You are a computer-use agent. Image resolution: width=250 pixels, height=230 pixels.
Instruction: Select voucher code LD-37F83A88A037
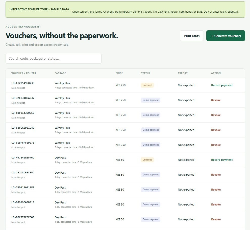tap(23, 98)
